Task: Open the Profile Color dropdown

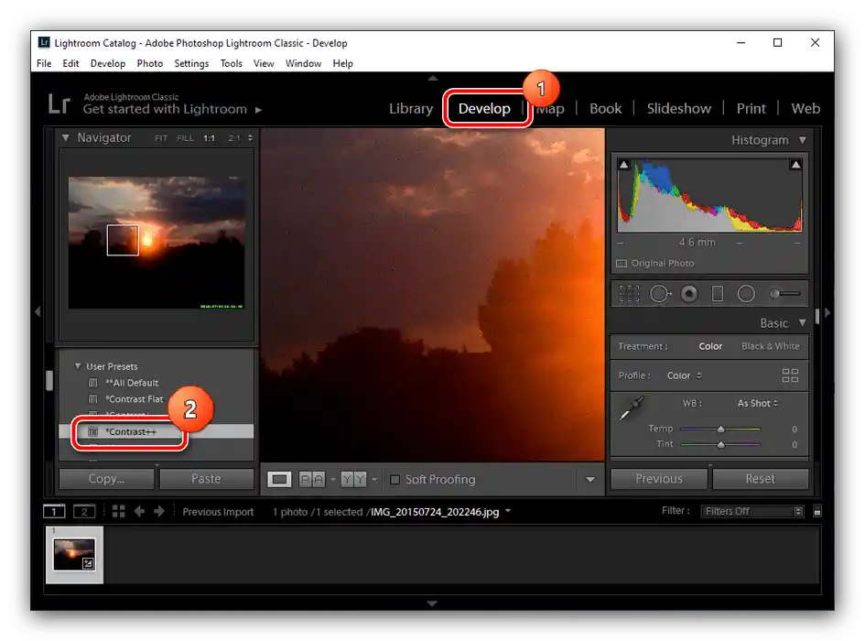Action: 684,375
